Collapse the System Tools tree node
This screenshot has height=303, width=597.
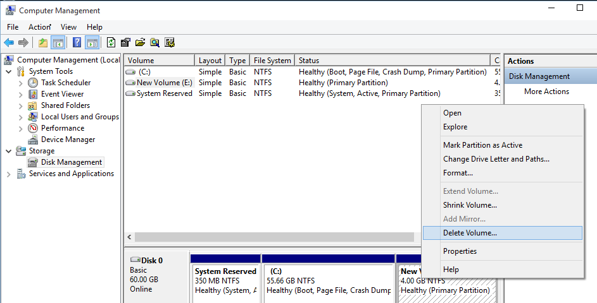pos(9,71)
